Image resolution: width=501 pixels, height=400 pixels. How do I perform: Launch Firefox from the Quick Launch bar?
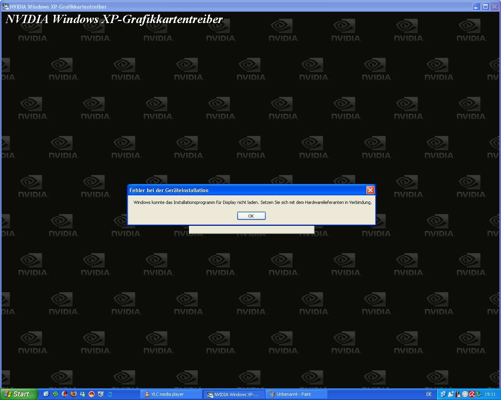pos(74,394)
